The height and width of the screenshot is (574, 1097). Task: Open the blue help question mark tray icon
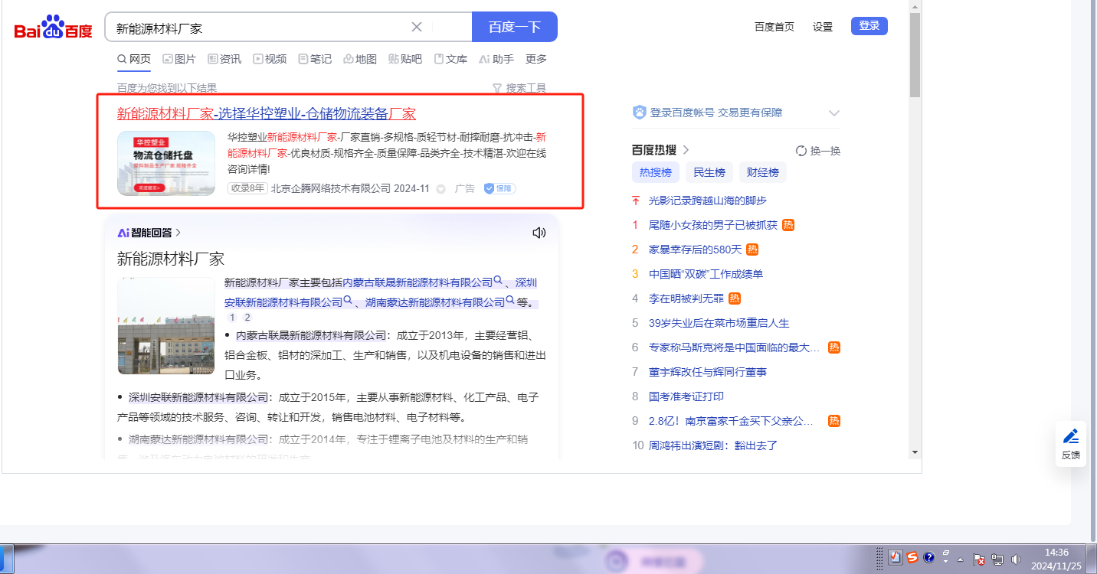tap(929, 557)
